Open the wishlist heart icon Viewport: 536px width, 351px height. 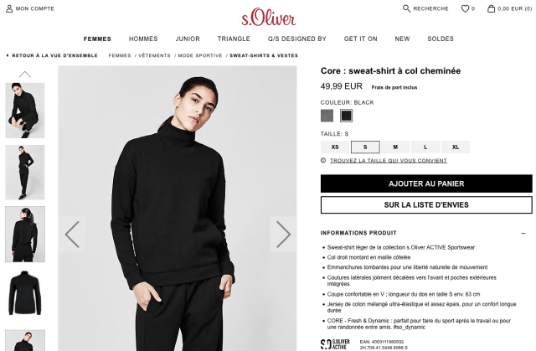click(465, 8)
